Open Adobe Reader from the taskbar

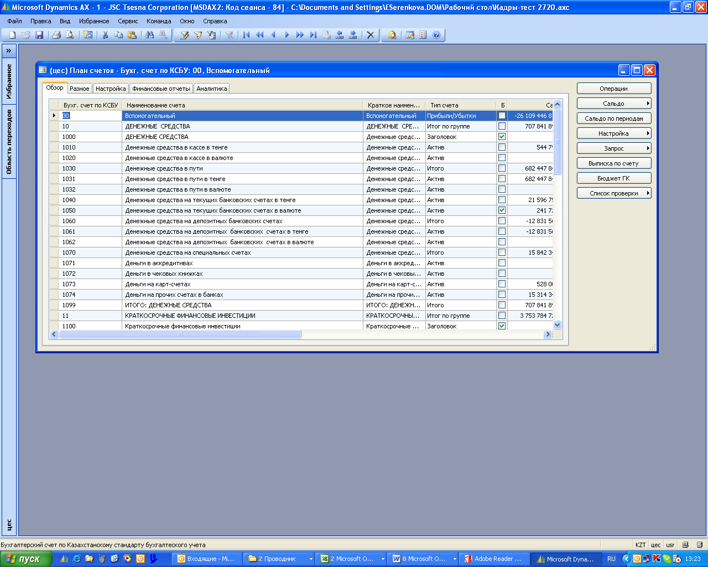[494, 559]
